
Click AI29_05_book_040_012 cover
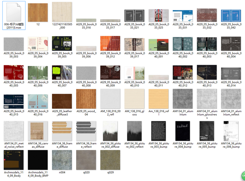click(183, 73)
